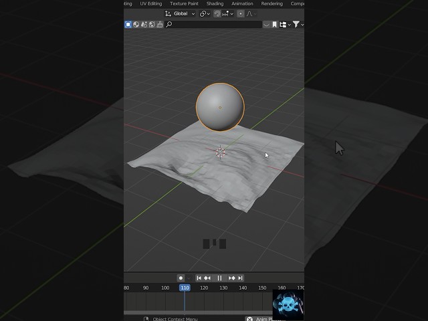Click the curved-line toggle beside search

pos(266,25)
